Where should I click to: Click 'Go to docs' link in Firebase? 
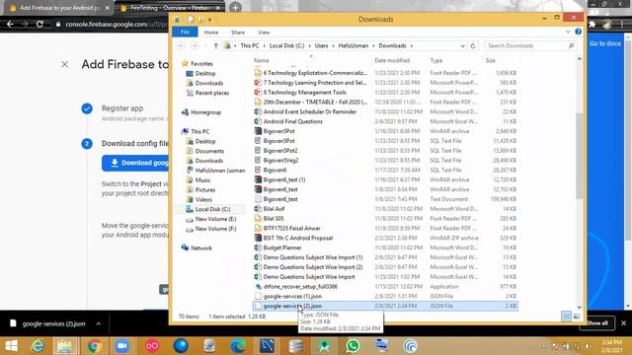click(604, 43)
